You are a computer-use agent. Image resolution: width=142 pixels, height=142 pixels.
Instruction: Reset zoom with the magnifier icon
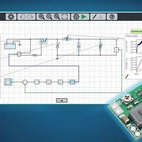tap(57, 17)
